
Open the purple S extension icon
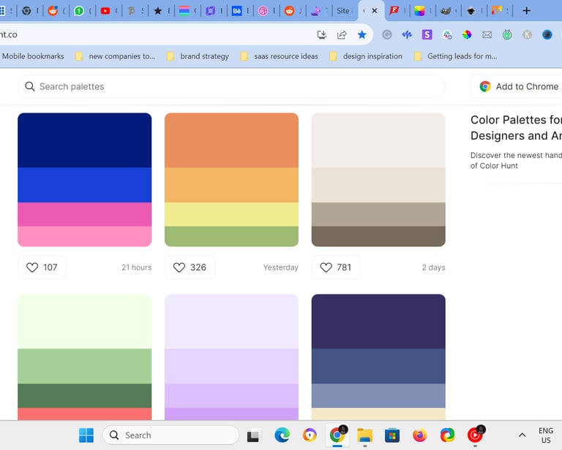tap(427, 34)
